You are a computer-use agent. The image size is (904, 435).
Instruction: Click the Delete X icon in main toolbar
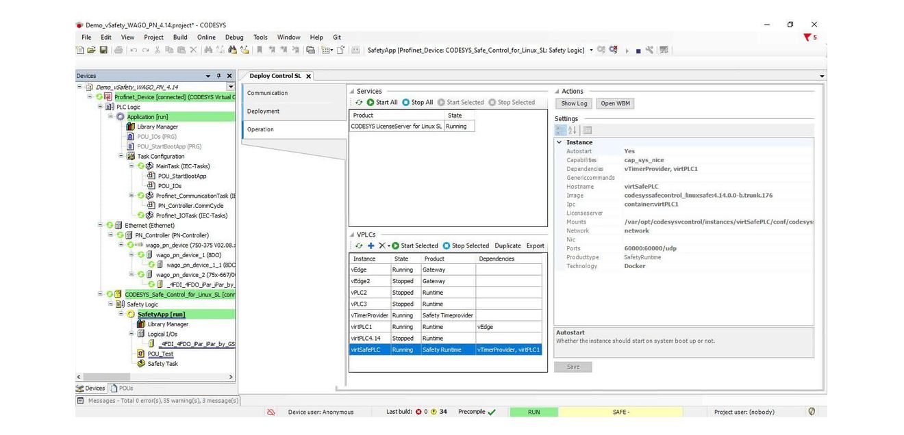(x=193, y=50)
